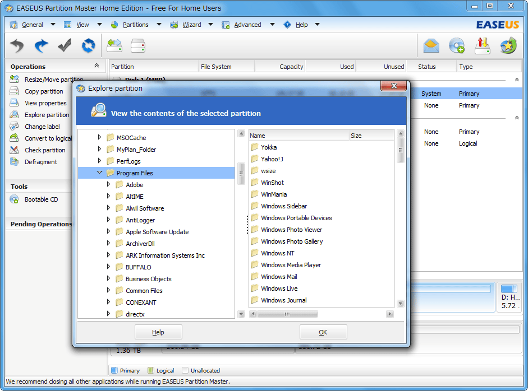Expand the Adobe folder node

click(x=108, y=184)
